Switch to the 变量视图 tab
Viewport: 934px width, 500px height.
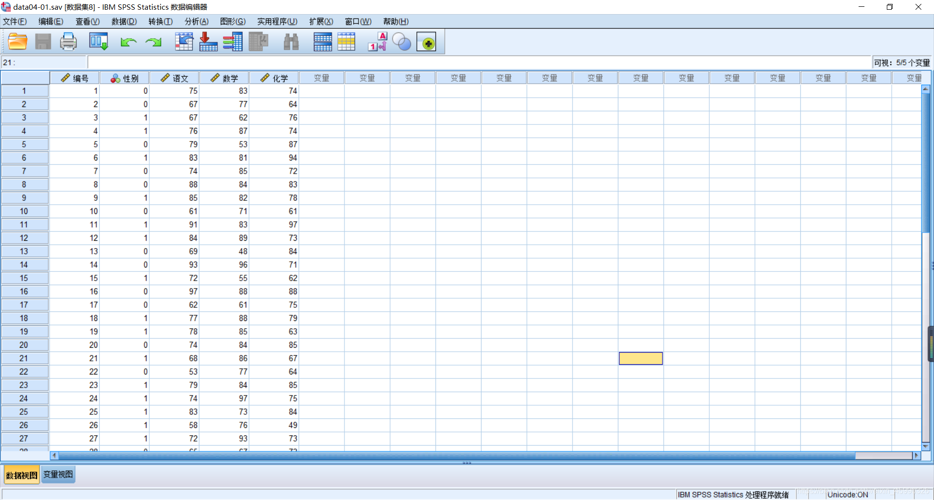pos(58,474)
